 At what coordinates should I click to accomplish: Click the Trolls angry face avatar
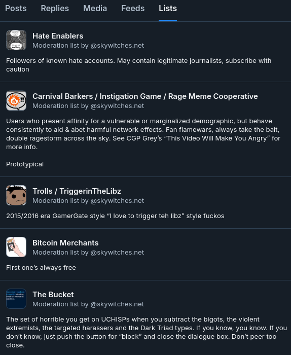click(16, 195)
